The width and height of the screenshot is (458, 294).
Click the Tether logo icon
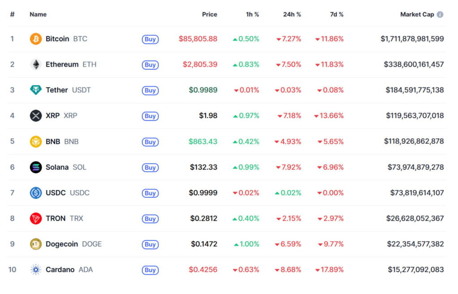36,90
